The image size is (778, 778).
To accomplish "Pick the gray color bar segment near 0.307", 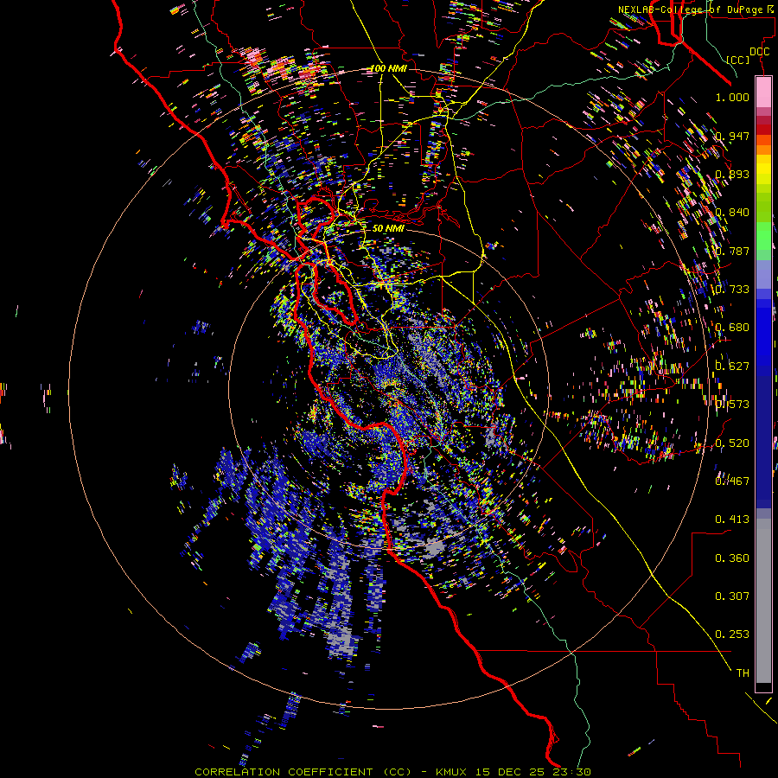I will [x=763, y=601].
